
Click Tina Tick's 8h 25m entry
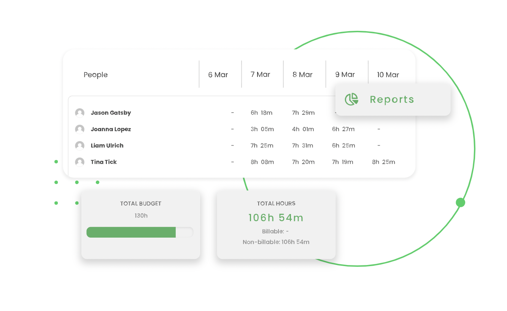tap(383, 162)
